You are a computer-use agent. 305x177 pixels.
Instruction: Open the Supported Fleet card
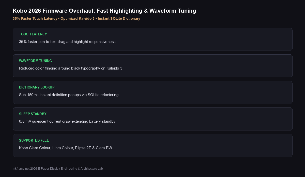(152, 145)
